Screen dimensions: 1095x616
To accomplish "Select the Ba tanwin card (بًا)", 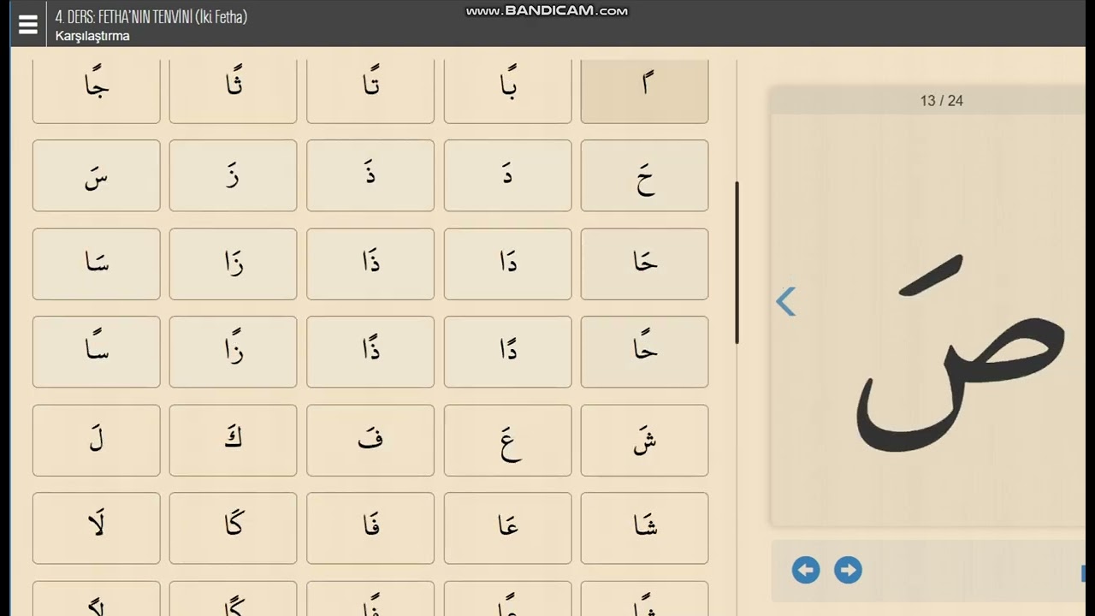I will (507, 91).
